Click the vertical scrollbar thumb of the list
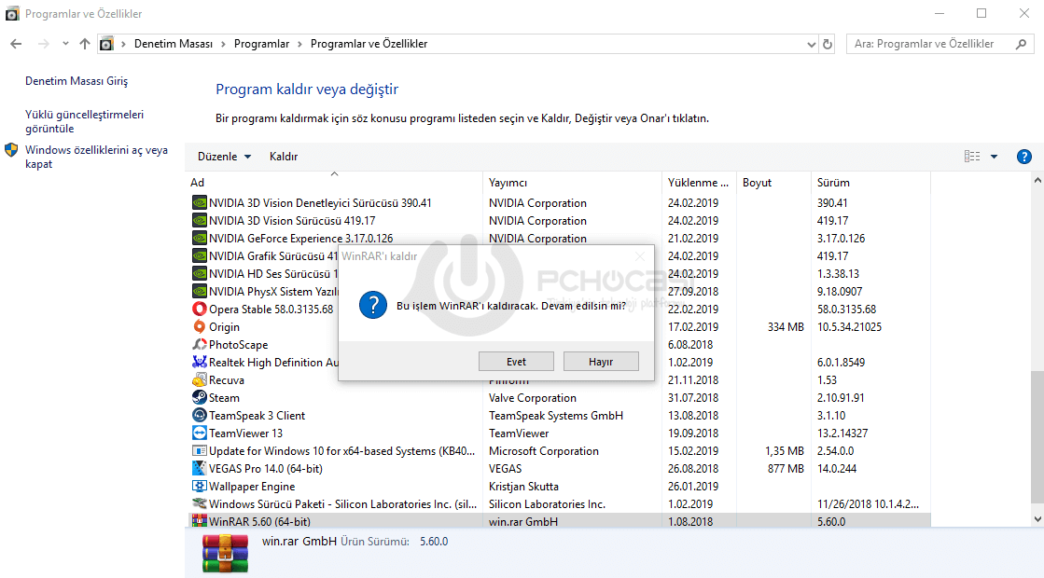The height and width of the screenshot is (578, 1044). 1037,437
